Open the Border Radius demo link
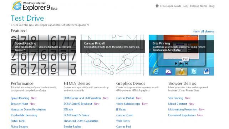Viewport: 229px width, 129px height. pos(72,126)
